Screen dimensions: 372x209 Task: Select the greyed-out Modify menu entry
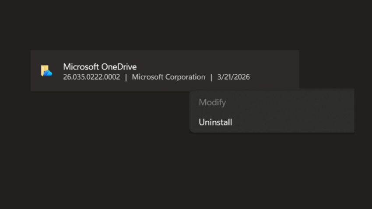pyautogui.click(x=212, y=103)
